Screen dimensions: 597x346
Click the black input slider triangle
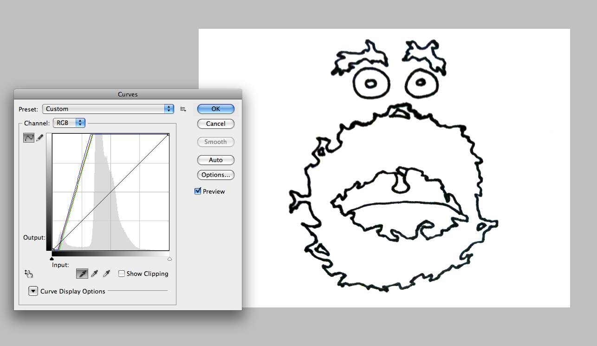(x=52, y=259)
